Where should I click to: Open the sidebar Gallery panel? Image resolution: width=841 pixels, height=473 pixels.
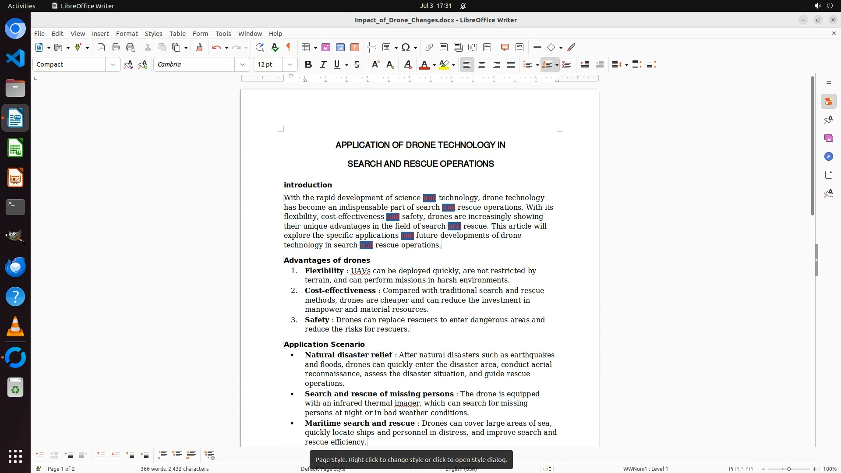pos(828,138)
